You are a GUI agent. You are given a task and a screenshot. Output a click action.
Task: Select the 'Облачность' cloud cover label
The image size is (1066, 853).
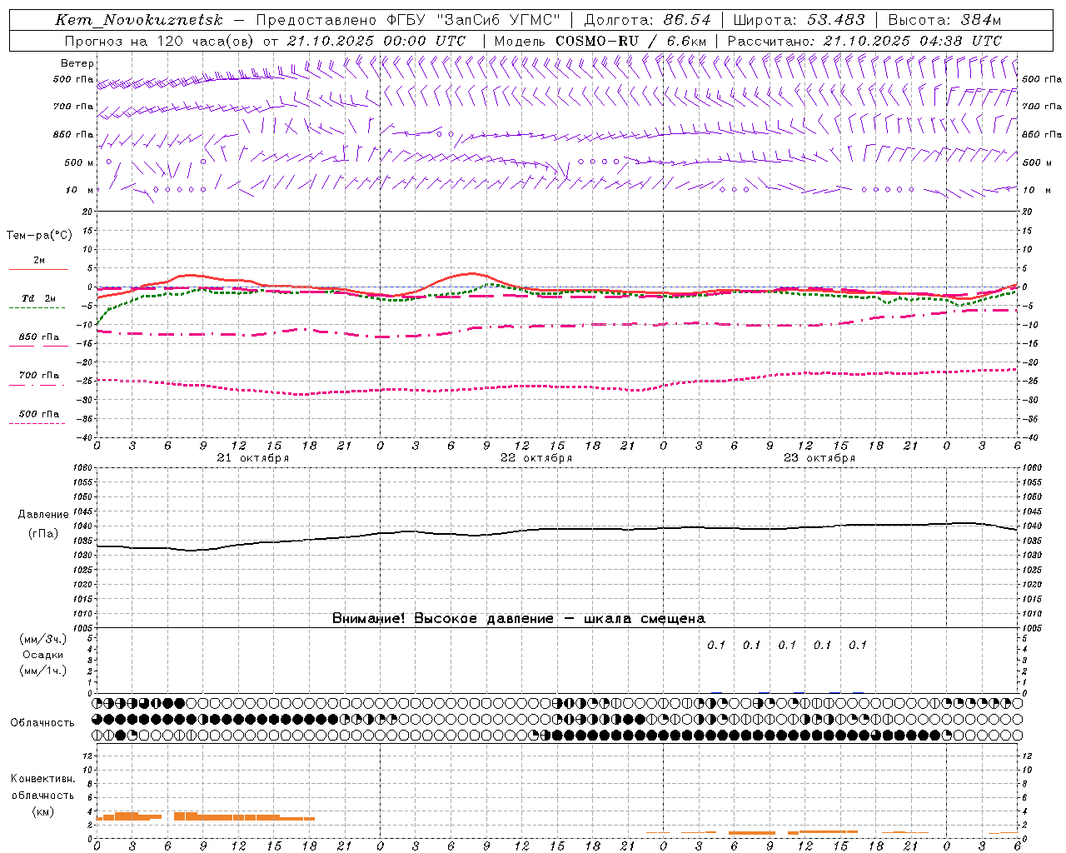[x=42, y=723]
